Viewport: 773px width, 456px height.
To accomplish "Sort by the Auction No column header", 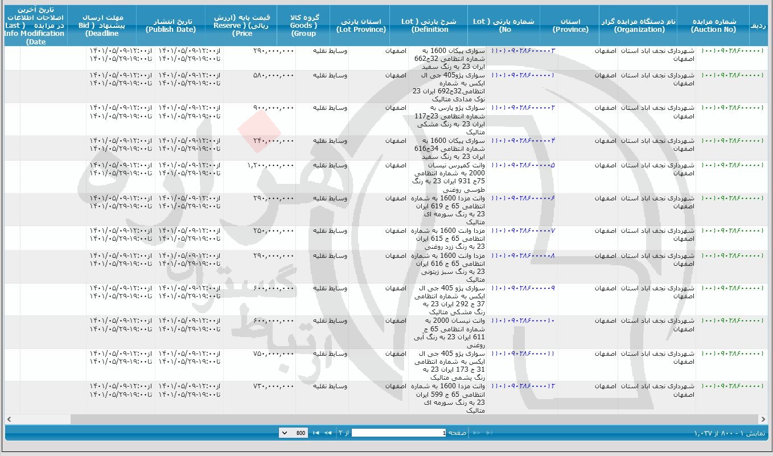I will (713, 26).
